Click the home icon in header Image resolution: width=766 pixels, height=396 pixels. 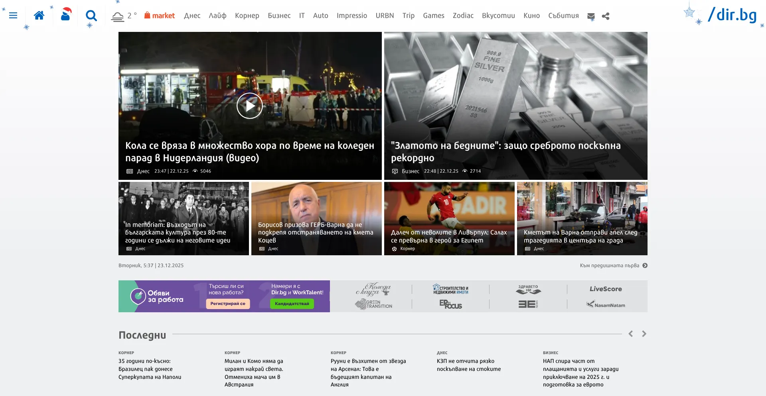point(39,16)
